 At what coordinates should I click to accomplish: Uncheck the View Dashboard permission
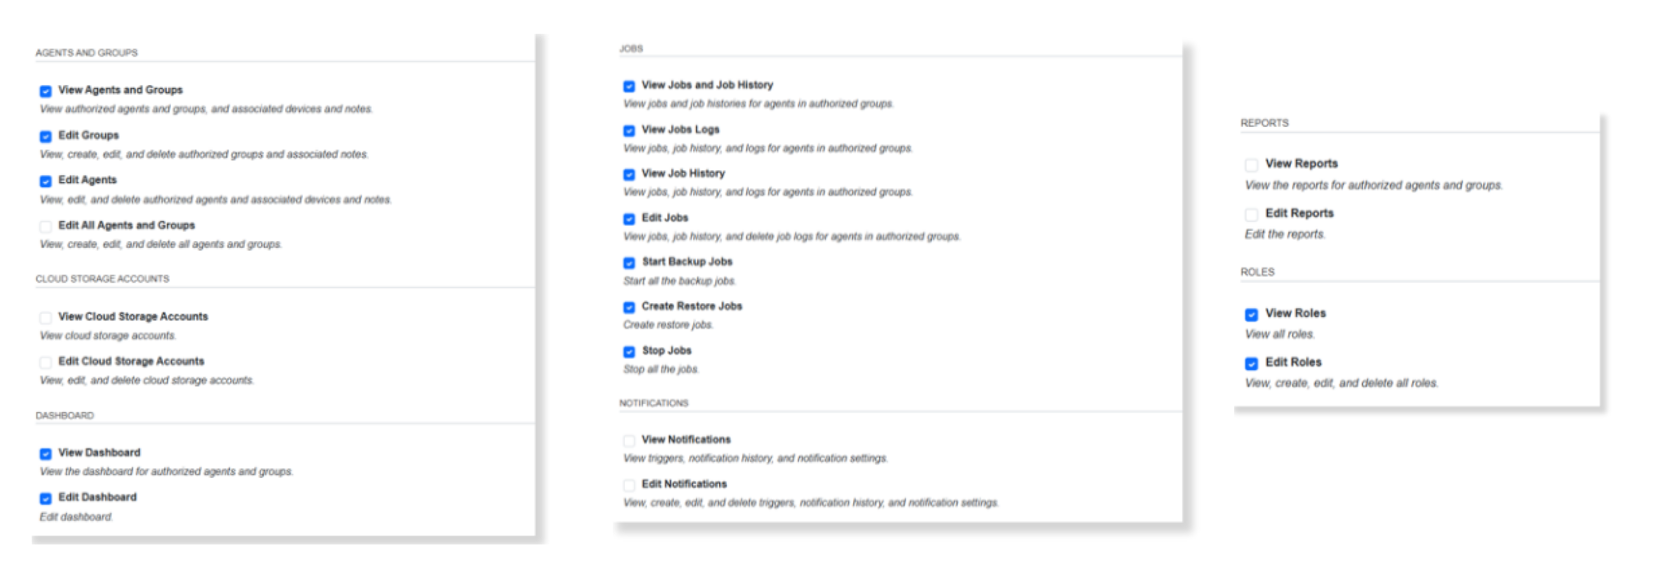45,452
